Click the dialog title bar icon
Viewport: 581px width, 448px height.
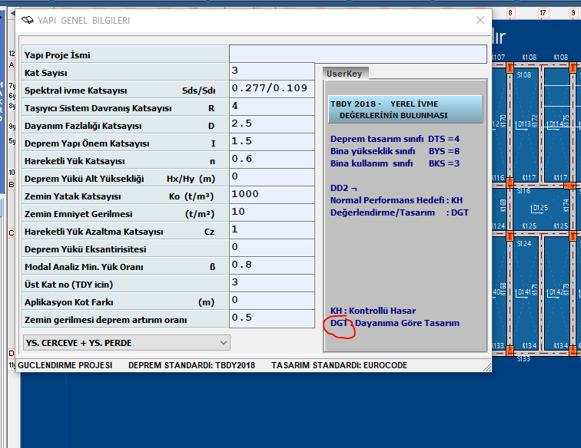27,20
